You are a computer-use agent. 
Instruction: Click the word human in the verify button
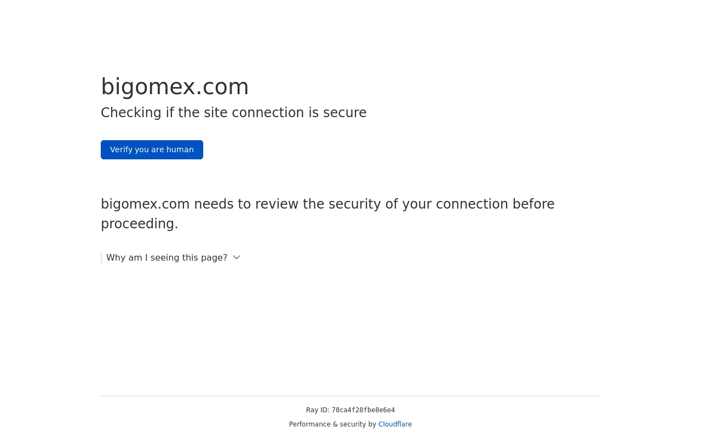[x=180, y=149]
